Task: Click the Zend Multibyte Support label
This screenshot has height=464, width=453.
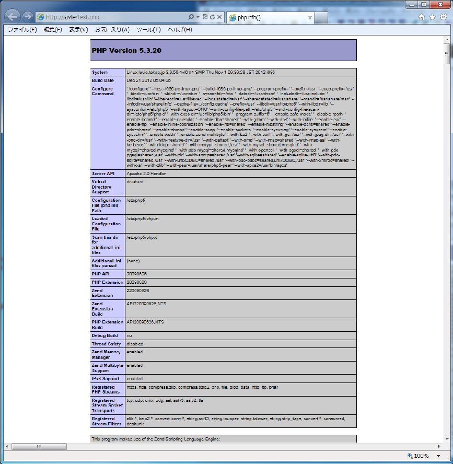Action: pyautogui.click(x=107, y=368)
